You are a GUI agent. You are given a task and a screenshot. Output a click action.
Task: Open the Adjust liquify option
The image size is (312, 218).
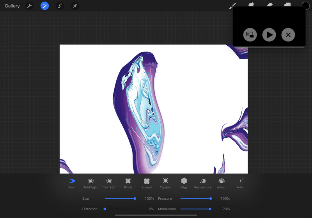pyautogui.click(x=221, y=183)
